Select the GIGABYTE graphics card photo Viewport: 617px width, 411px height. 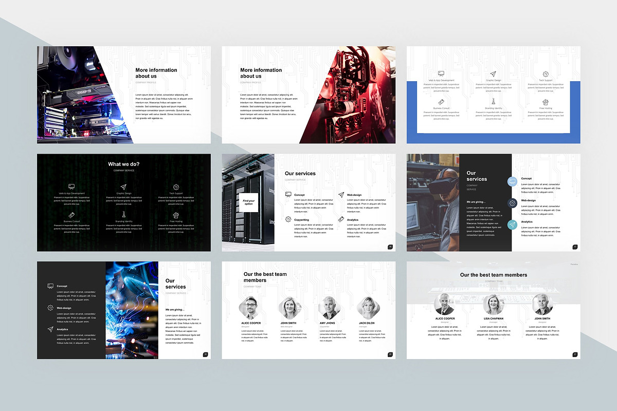(82, 95)
